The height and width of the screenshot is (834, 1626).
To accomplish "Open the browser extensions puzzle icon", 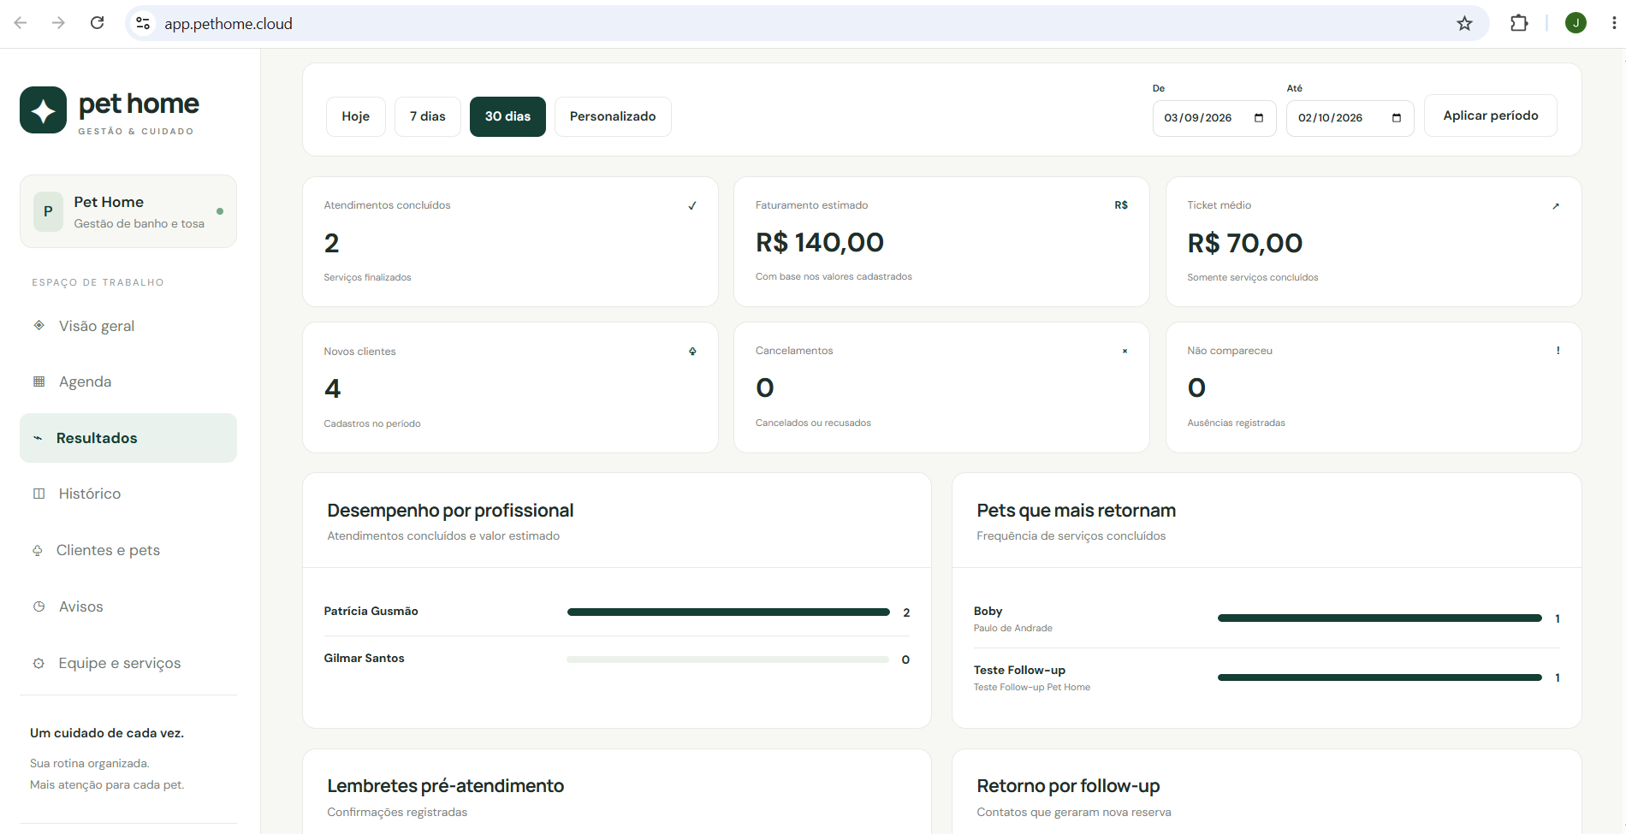I will 1519,23.
